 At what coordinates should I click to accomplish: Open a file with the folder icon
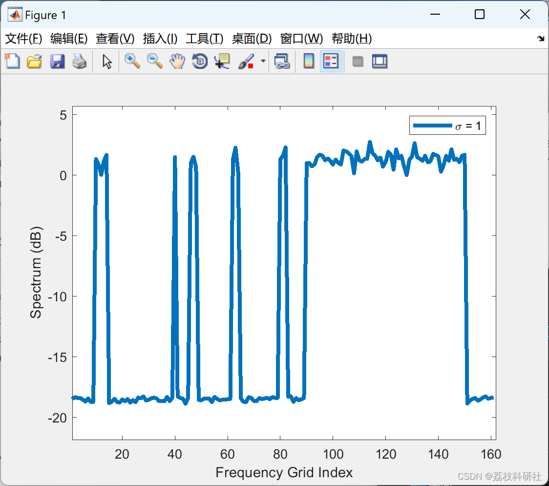click(34, 61)
